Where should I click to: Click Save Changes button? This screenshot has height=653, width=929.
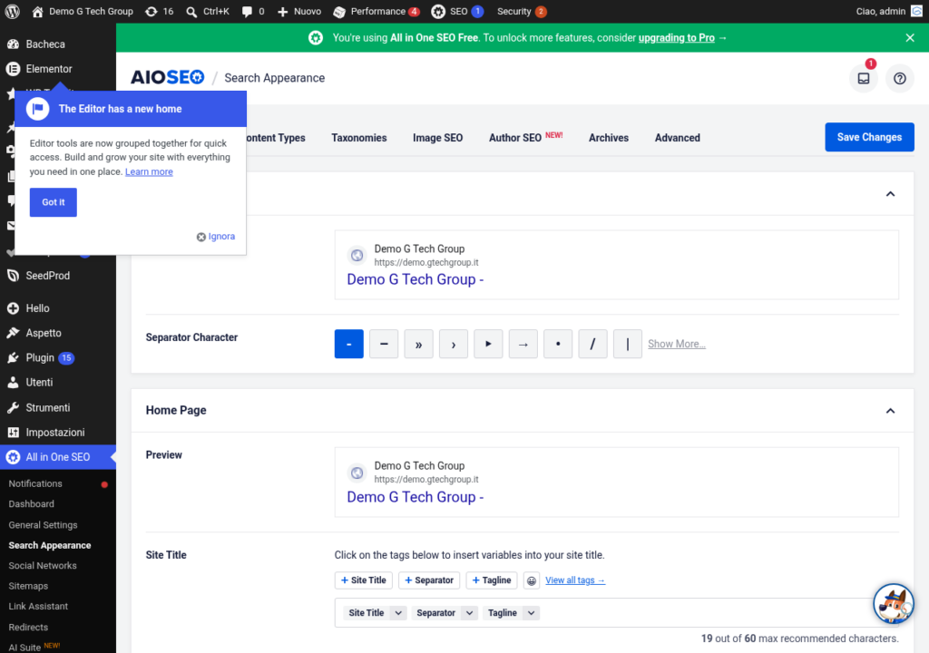tap(869, 137)
